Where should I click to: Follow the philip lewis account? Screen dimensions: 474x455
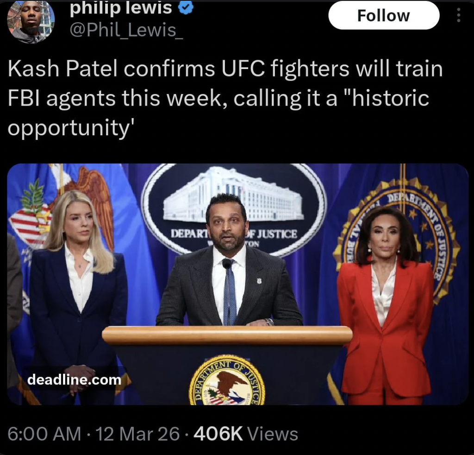(384, 15)
